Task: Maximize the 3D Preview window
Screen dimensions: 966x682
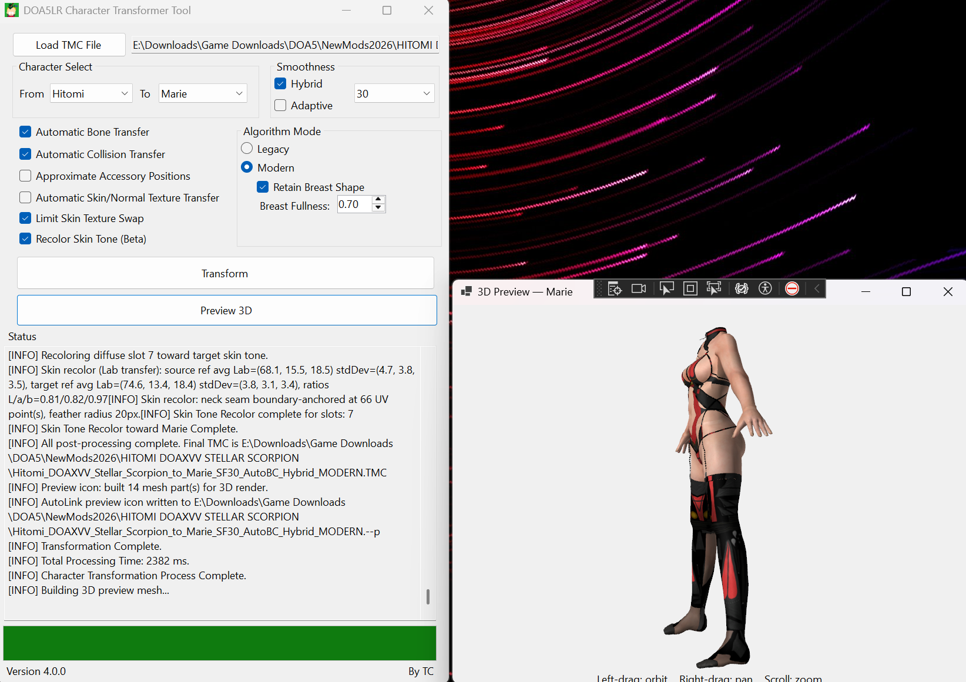Action: (x=906, y=291)
